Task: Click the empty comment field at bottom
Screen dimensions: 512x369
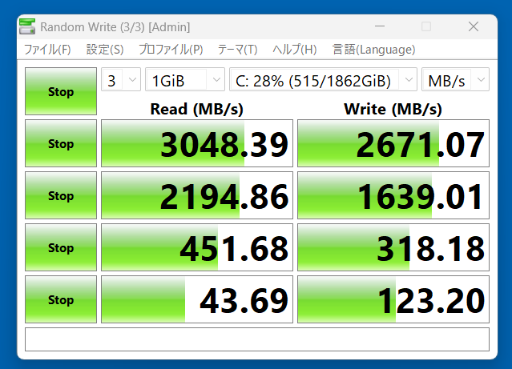Action: coord(256,339)
